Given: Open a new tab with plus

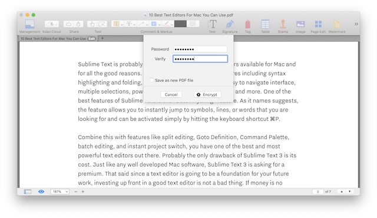Looking at the screenshot, I should click(102, 38).
